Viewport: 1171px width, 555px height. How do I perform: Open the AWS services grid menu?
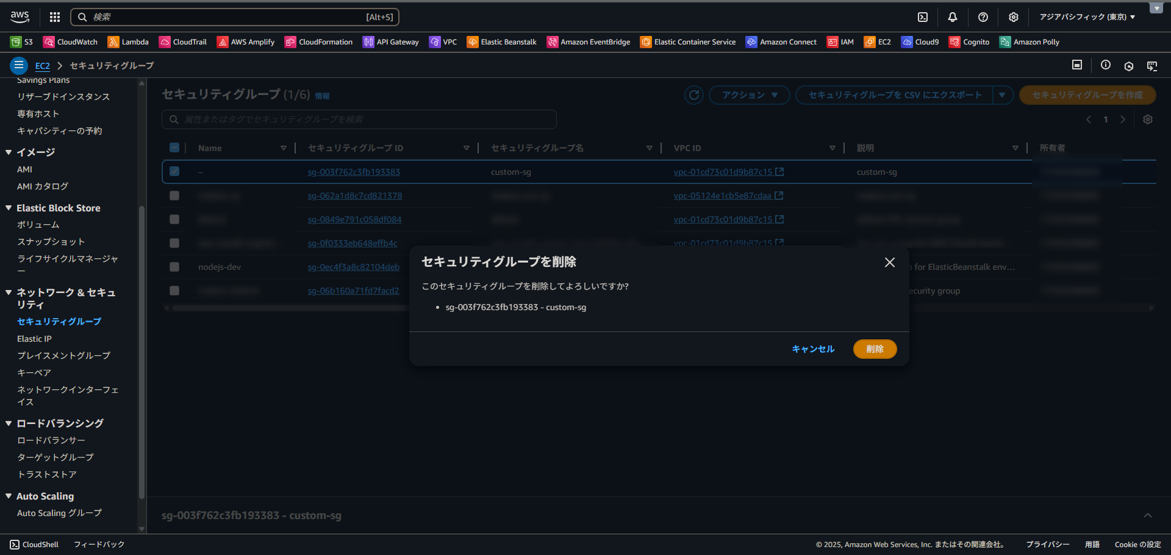[x=55, y=17]
